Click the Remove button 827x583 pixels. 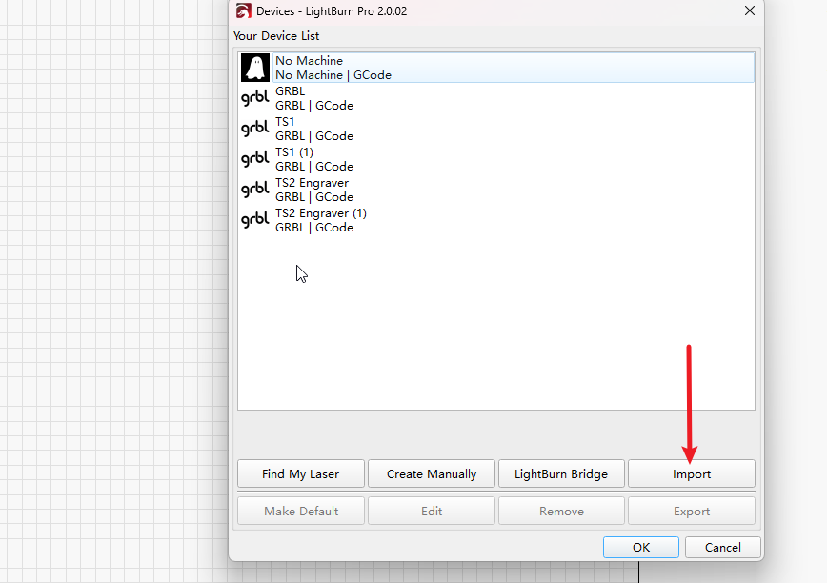(561, 511)
